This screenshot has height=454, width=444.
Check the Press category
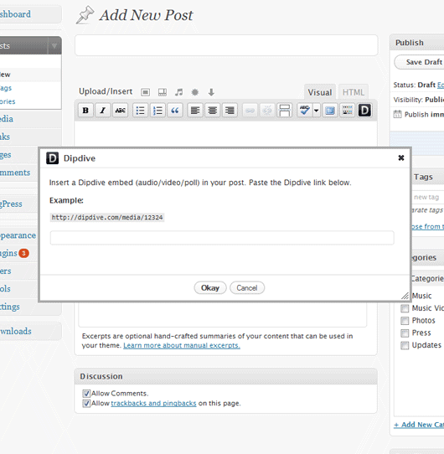(x=405, y=333)
